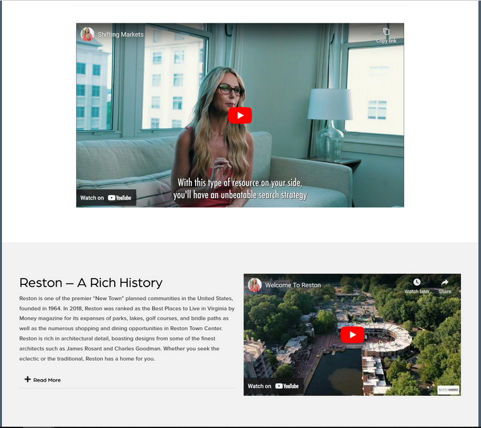This screenshot has height=428, width=481.
Task: Click the subtitle caption text in Shifting Markets video
Action: click(x=240, y=189)
